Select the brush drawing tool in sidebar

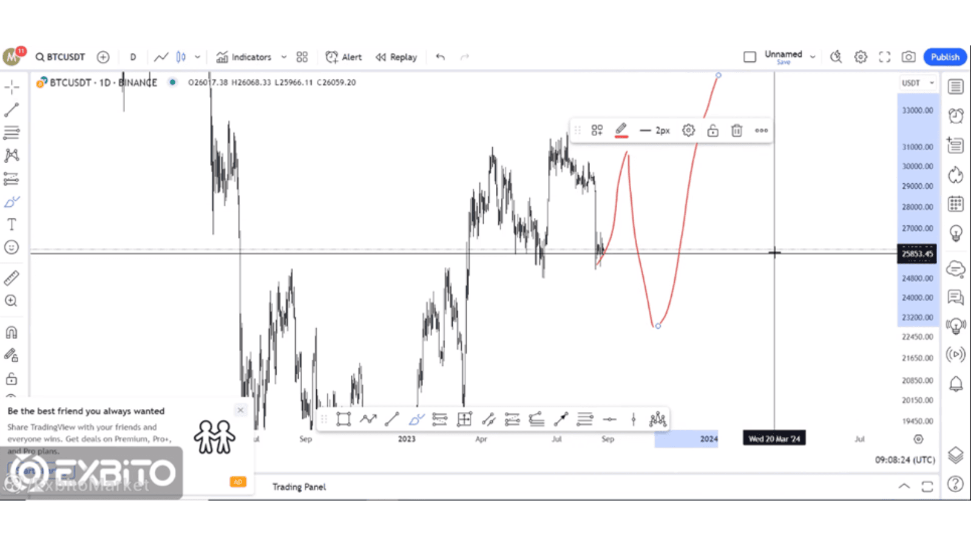[12, 201]
